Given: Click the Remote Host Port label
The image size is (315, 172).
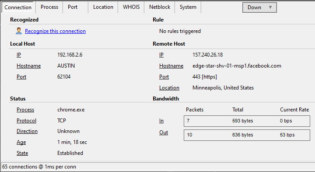Looking at the screenshot, I should pyautogui.click(x=164, y=77).
